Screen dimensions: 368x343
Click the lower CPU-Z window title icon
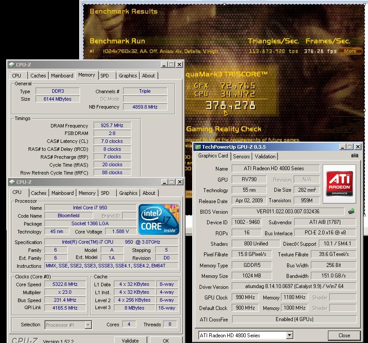point(12,182)
